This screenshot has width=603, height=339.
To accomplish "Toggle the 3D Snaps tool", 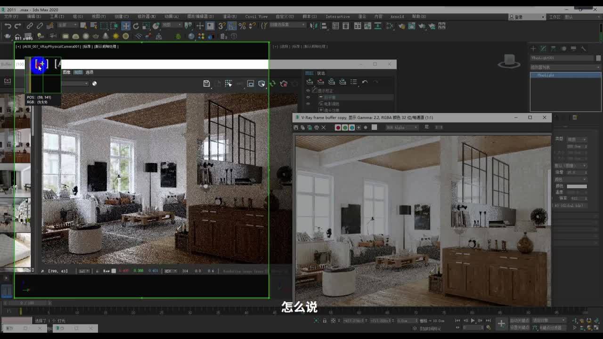I will 221,26.
